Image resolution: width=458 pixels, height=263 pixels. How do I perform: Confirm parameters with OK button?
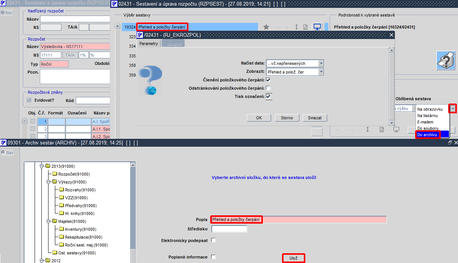pos(259,118)
